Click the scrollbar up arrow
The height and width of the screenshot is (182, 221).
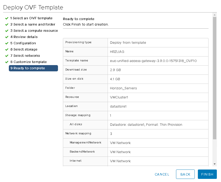214,15
